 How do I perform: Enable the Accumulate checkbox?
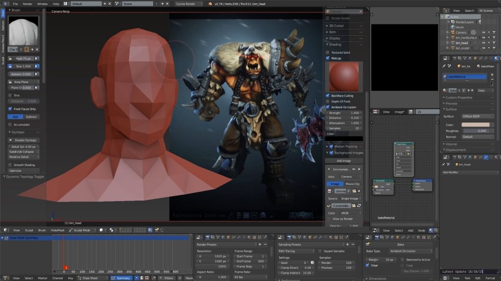(10, 124)
